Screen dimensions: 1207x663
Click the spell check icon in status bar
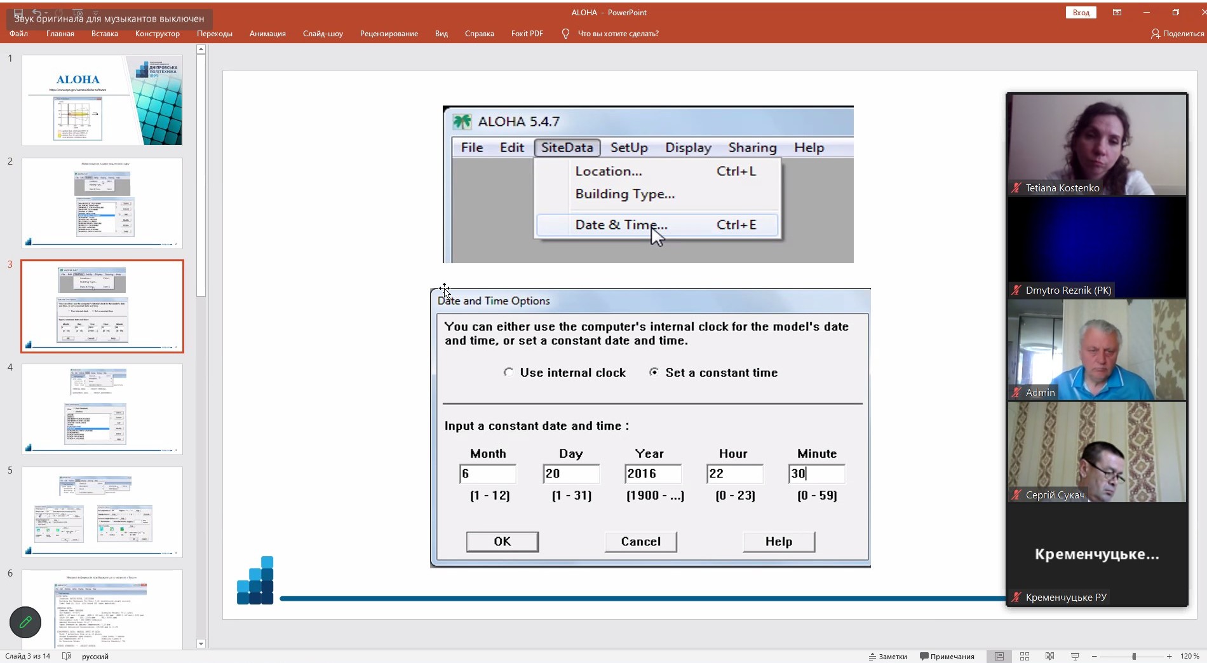pos(67,657)
